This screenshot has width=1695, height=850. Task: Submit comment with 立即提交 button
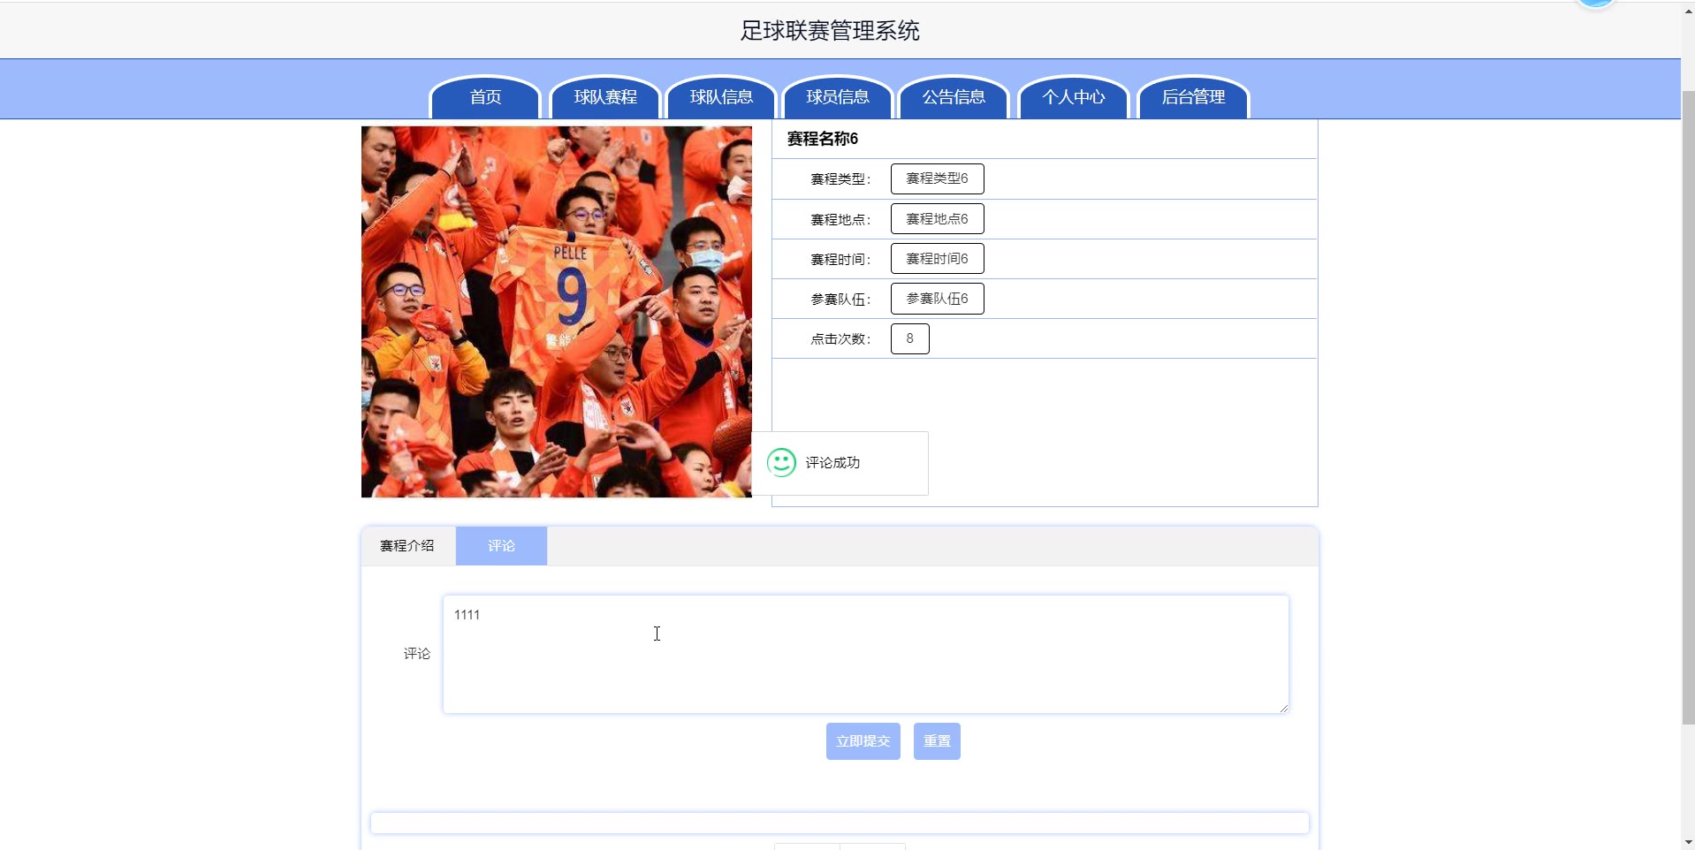863,741
